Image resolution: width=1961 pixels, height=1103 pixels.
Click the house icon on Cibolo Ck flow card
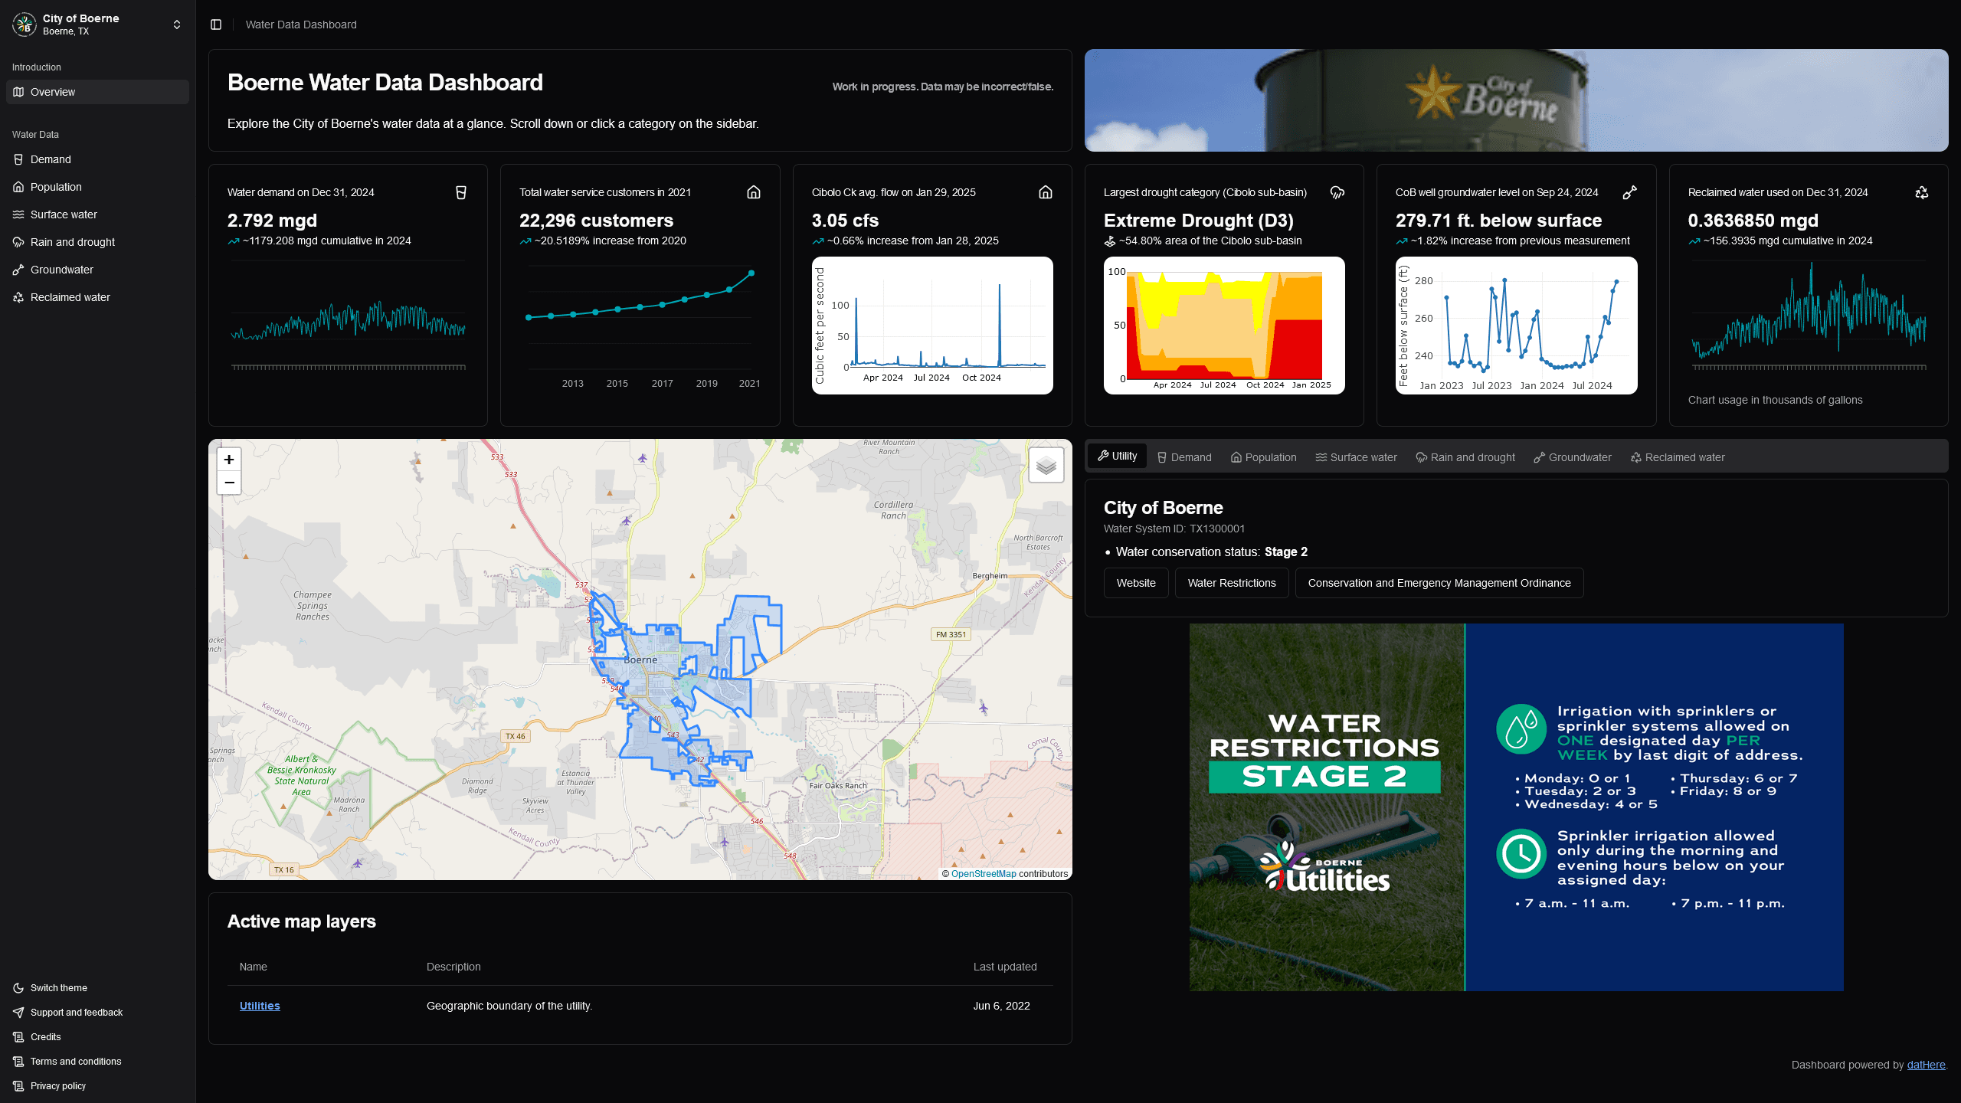pyautogui.click(x=1046, y=192)
